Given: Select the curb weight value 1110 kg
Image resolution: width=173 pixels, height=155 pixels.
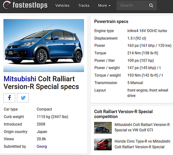Looking at the screenshot, I should pos(53,117).
